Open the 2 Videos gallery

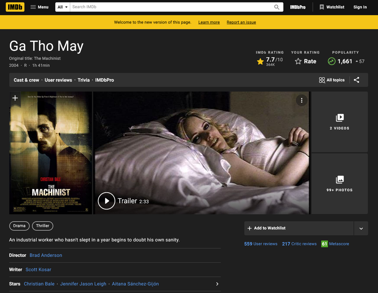[340, 122]
